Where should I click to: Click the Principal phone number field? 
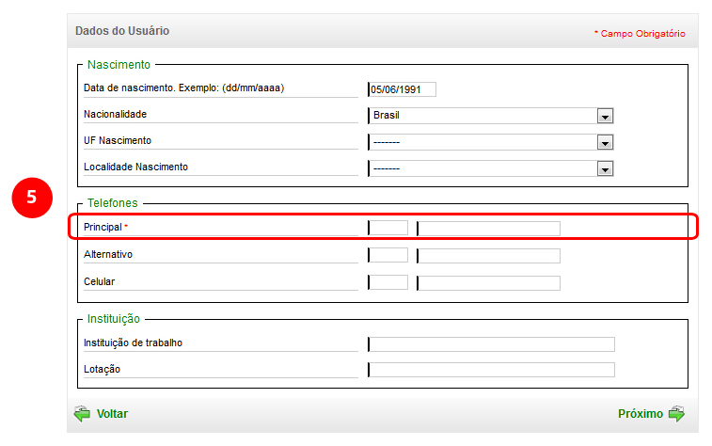[x=488, y=228]
